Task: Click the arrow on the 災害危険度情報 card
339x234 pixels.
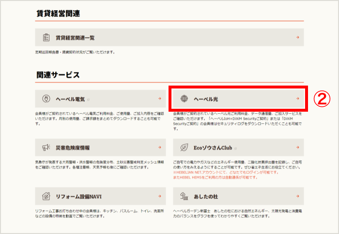Action: 159,147
